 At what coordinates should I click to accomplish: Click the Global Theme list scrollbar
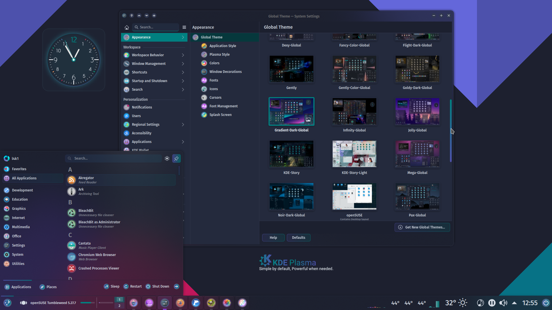pyautogui.click(x=451, y=131)
